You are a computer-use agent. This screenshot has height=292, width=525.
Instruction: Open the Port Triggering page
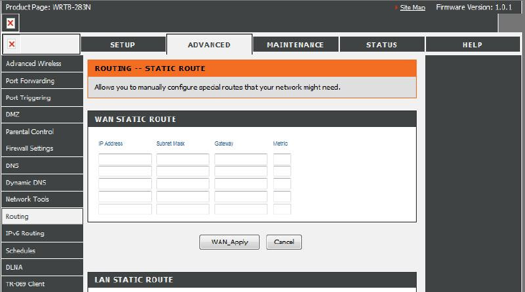click(42, 98)
